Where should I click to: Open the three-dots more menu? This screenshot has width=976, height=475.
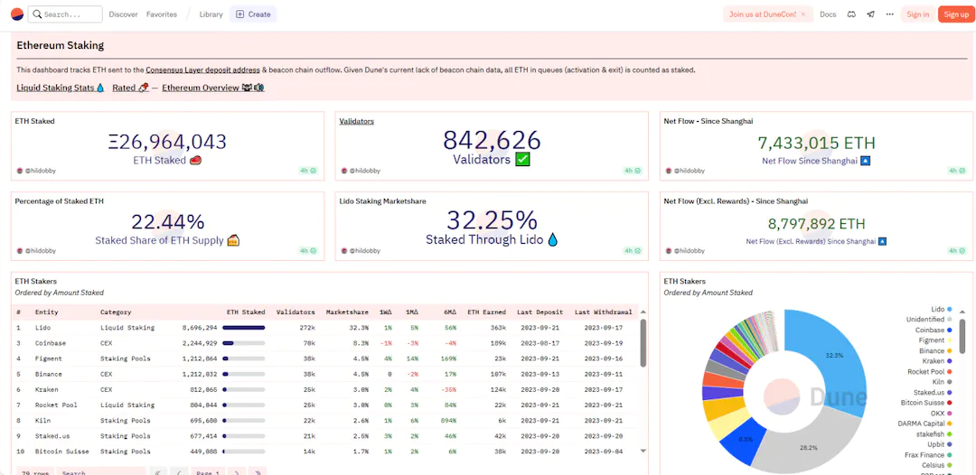(x=890, y=14)
